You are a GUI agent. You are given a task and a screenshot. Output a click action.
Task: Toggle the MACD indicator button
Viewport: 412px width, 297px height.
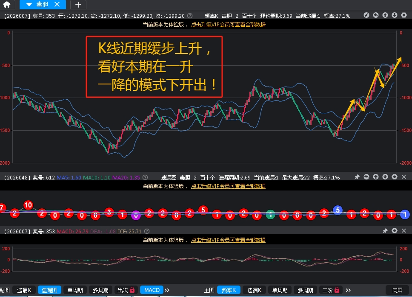point(152,290)
